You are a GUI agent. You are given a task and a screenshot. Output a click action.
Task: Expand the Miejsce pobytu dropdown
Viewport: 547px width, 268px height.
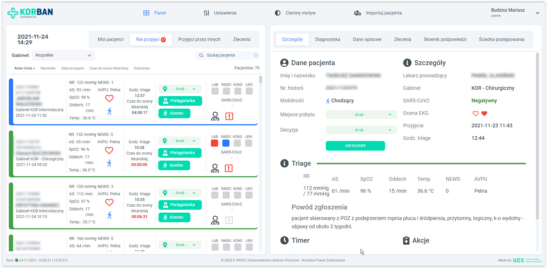pos(361,115)
